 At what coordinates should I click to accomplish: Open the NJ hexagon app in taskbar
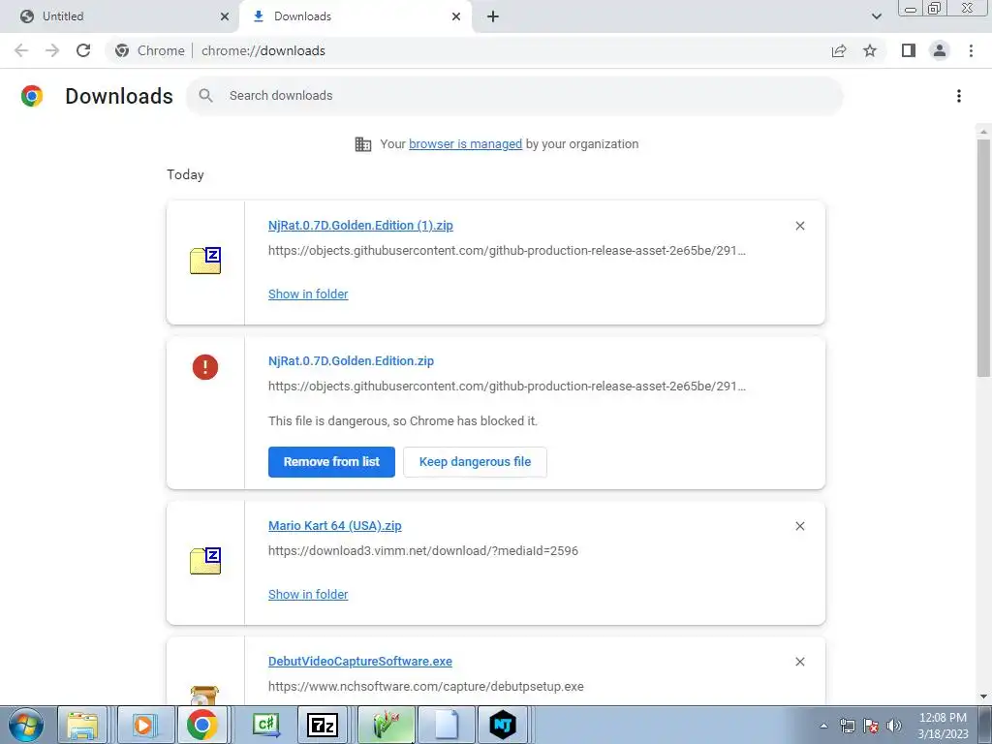(x=503, y=726)
